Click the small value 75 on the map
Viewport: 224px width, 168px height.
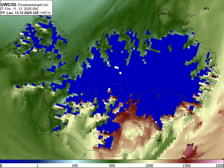point(106,60)
